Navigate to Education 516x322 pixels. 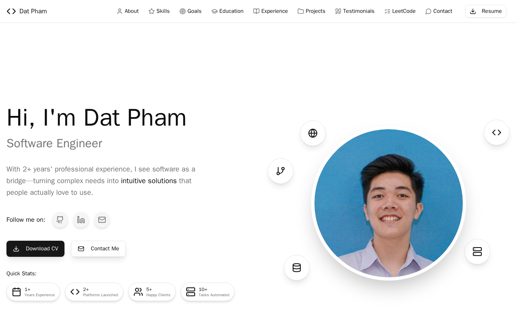[227, 11]
